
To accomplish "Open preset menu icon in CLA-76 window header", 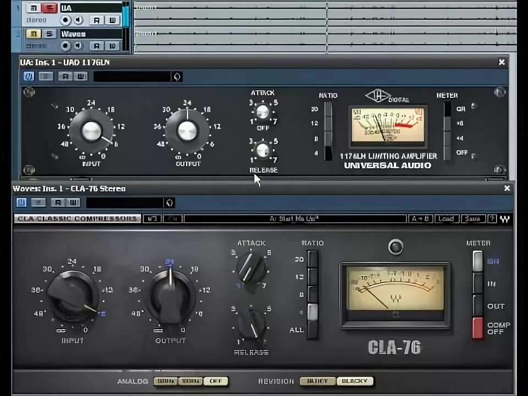I will [169, 203].
